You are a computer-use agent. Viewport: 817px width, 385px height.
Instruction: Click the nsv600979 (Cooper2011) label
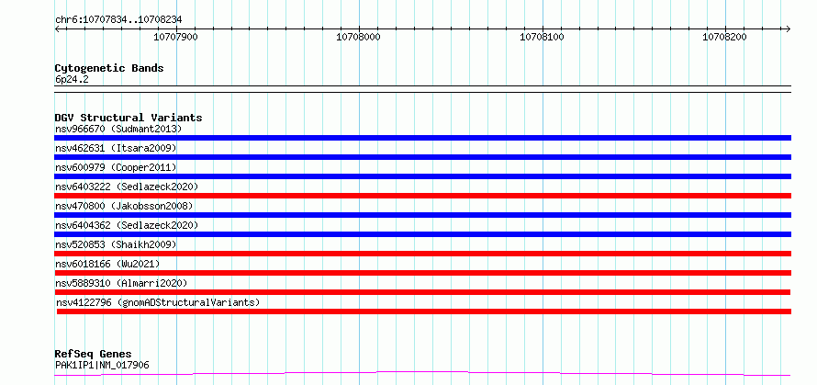[x=116, y=167]
